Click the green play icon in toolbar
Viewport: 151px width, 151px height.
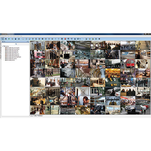[x=9, y=39]
